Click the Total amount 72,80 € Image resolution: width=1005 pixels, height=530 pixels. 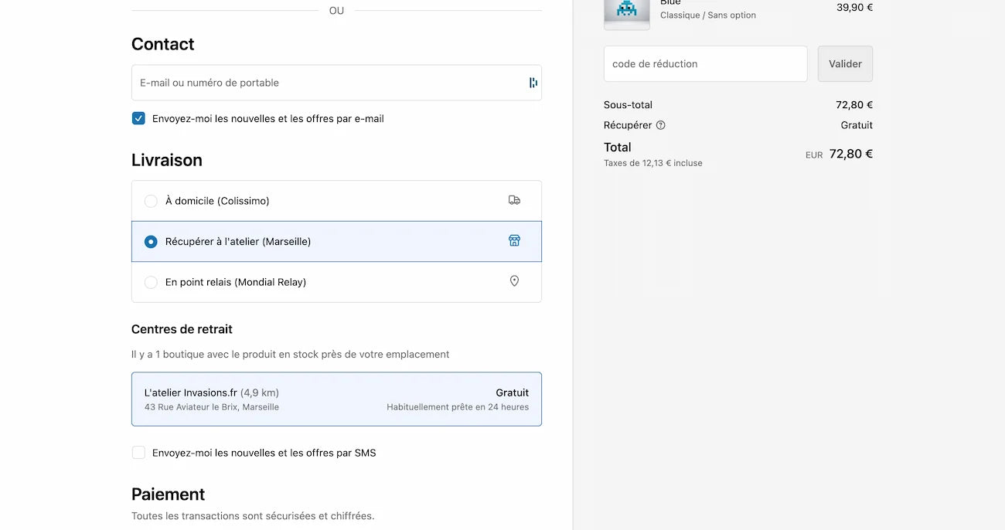tap(850, 154)
